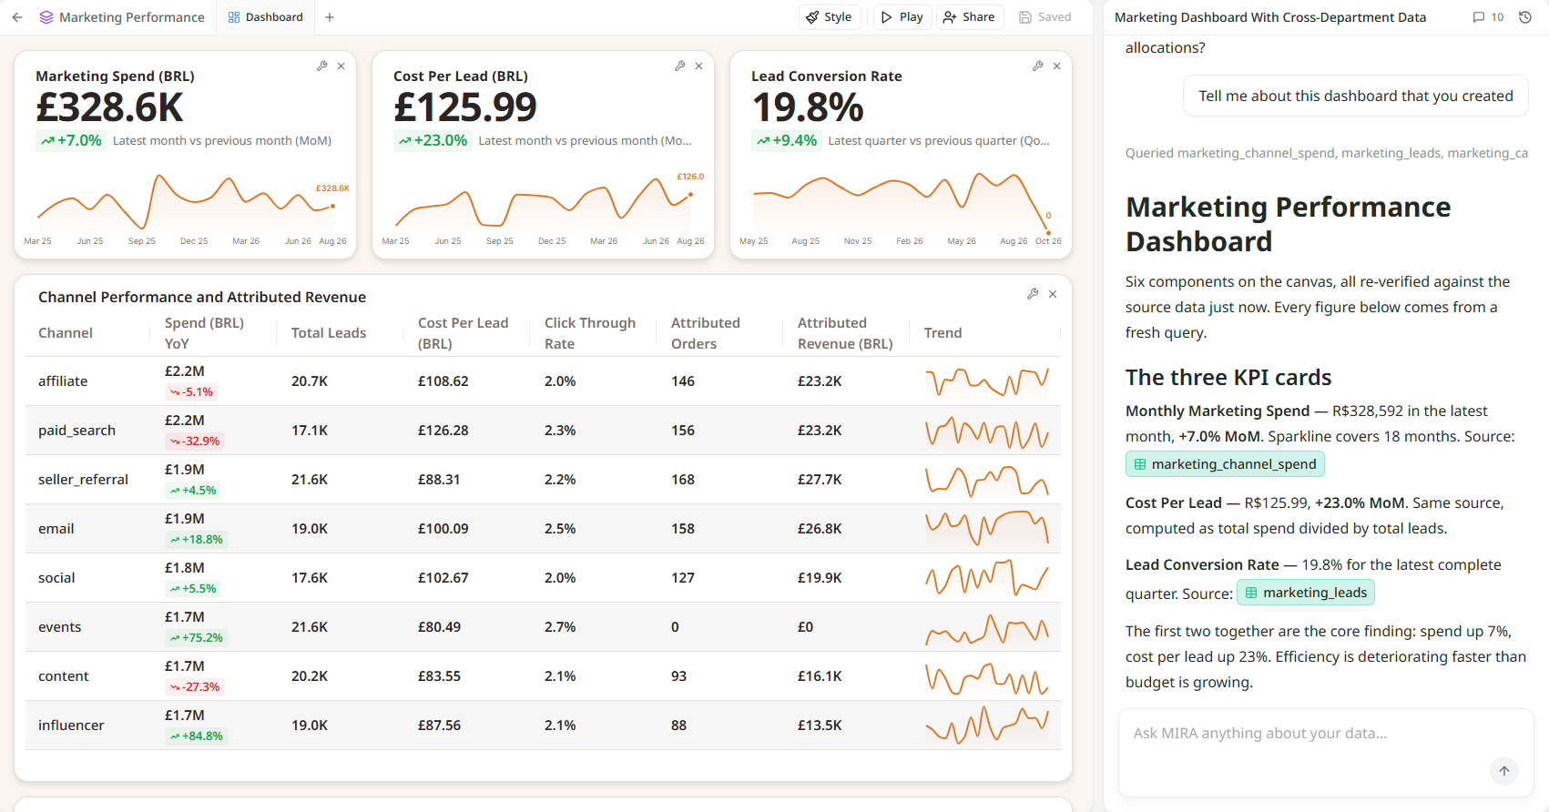Image resolution: width=1549 pixels, height=812 pixels.
Task: Remove the Marketing Spend card
Action: (x=341, y=66)
